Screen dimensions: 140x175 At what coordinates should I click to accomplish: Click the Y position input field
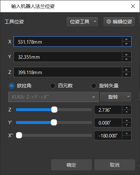pos(68,57)
